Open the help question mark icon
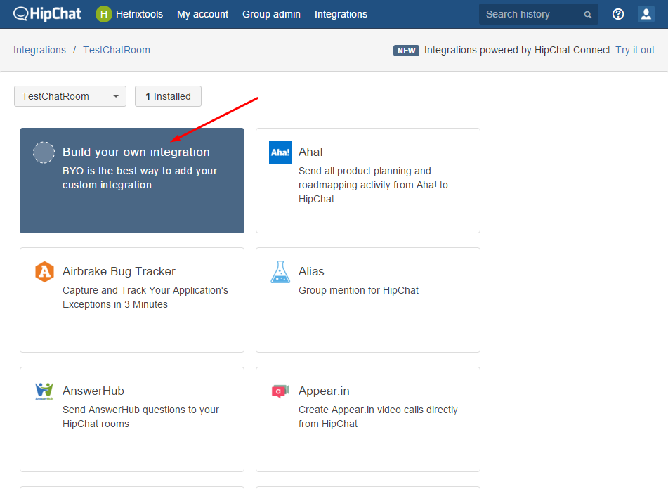 pyautogui.click(x=617, y=14)
